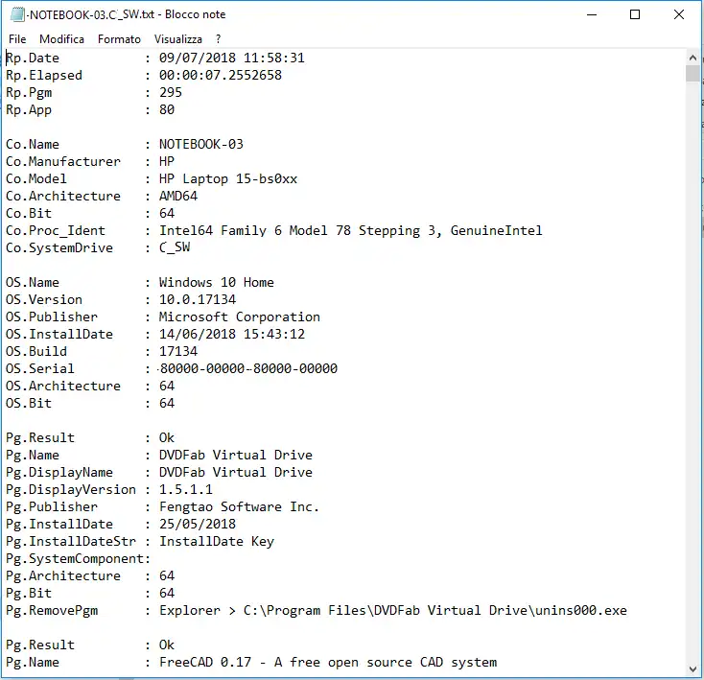Click the vertical scrollbar thumb
This screenshot has width=704, height=680.
click(692, 73)
